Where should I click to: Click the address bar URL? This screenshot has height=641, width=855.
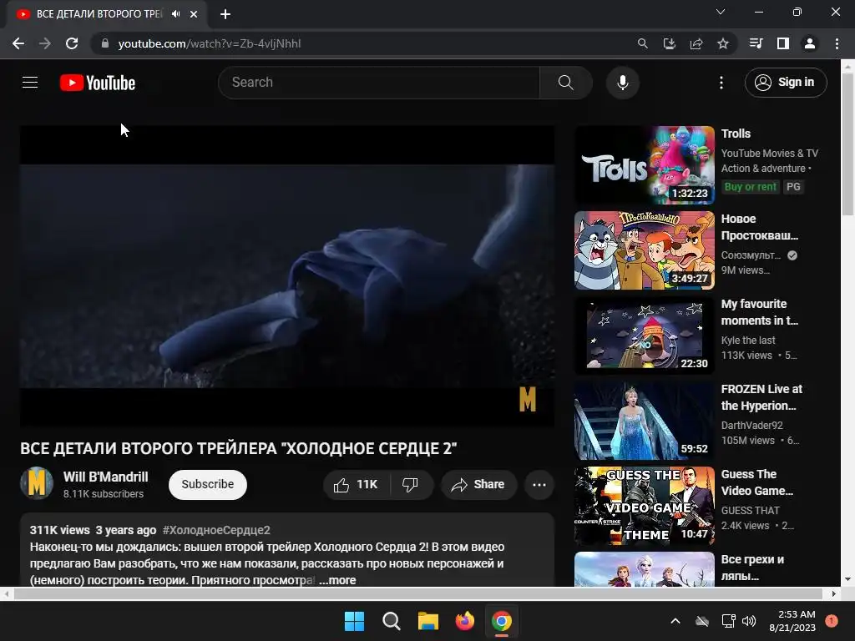[x=210, y=43]
